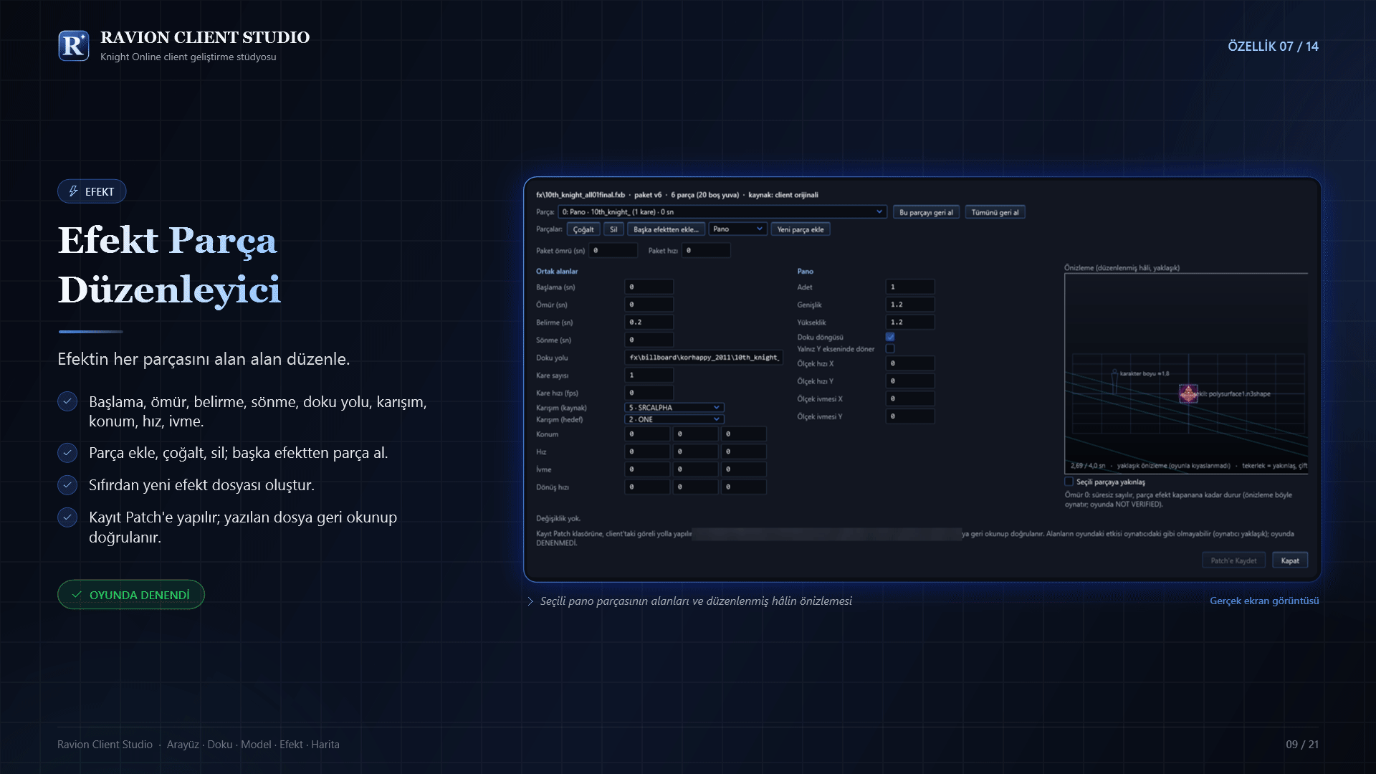Click the Sil button
Image resolution: width=1376 pixels, height=774 pixels.
click(613, 229)
